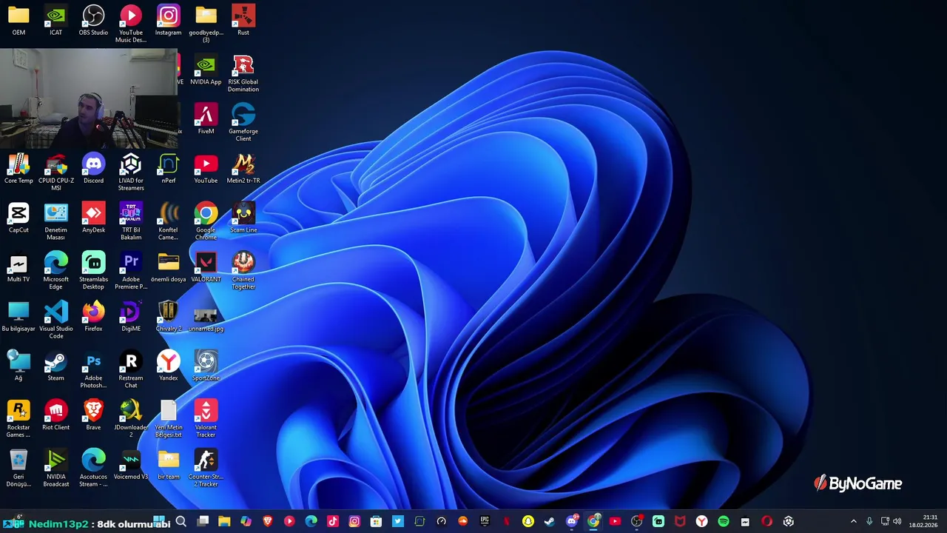
Task: Open Adobe Photoshop desktop shortcut
Action: (x=93, y=369)
